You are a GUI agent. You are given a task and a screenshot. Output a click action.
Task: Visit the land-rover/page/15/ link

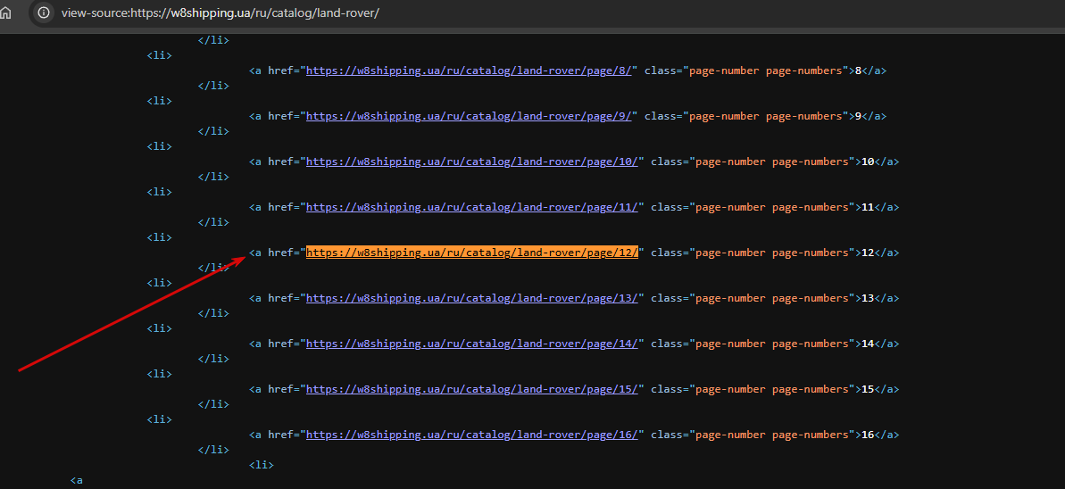point(472,389)
